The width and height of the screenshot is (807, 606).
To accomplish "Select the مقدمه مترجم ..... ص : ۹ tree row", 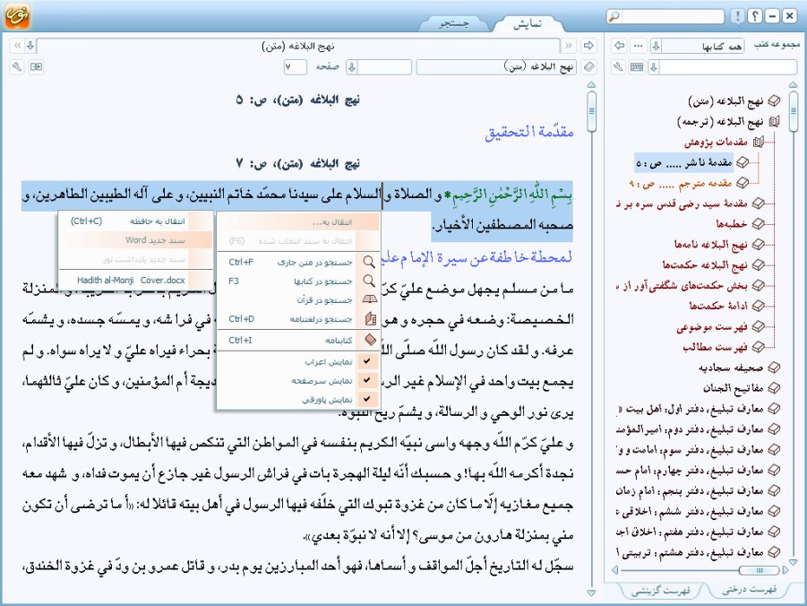I will point(681,183).
